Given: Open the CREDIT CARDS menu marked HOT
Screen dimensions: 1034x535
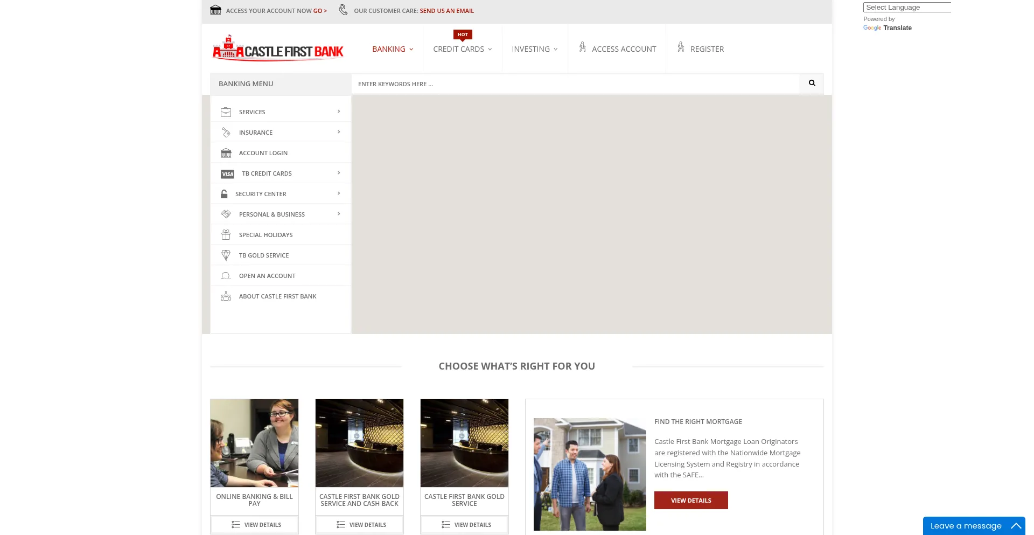Looking at the screenshot, I should [x=462, y=48].
